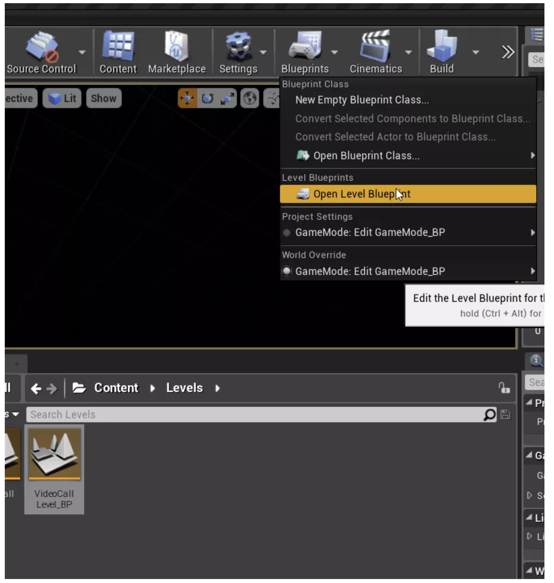Go forward in Content Browser history

(52, 388)
